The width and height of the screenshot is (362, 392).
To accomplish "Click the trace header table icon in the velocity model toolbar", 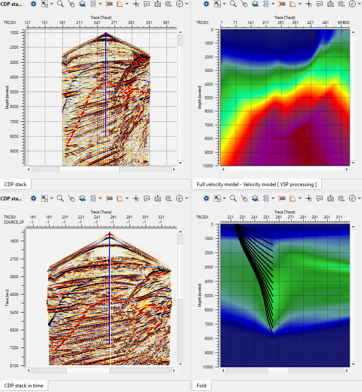I will pos(282,4).
